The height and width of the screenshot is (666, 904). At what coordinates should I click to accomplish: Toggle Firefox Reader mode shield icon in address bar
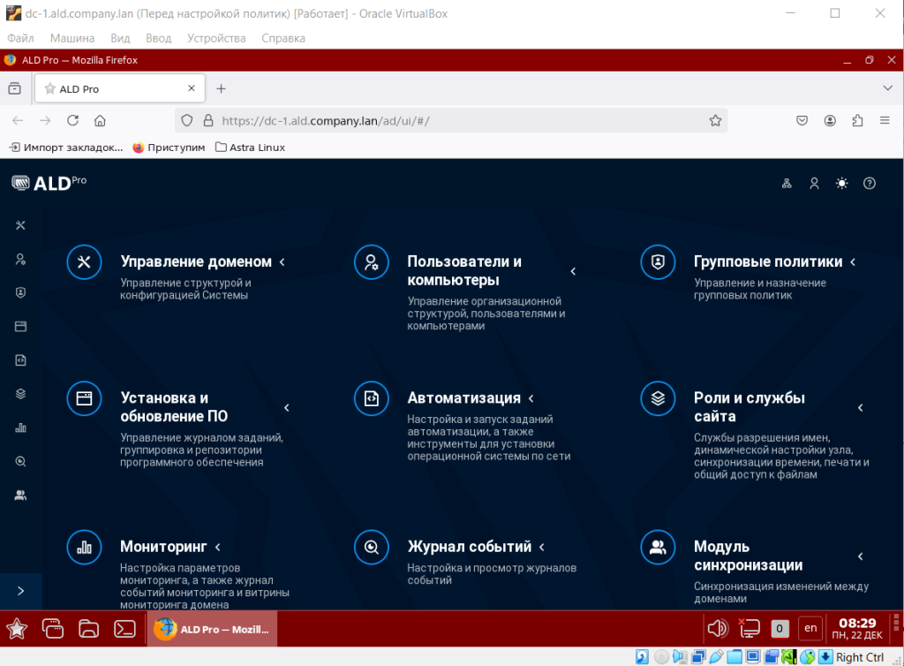click(185, 120)
